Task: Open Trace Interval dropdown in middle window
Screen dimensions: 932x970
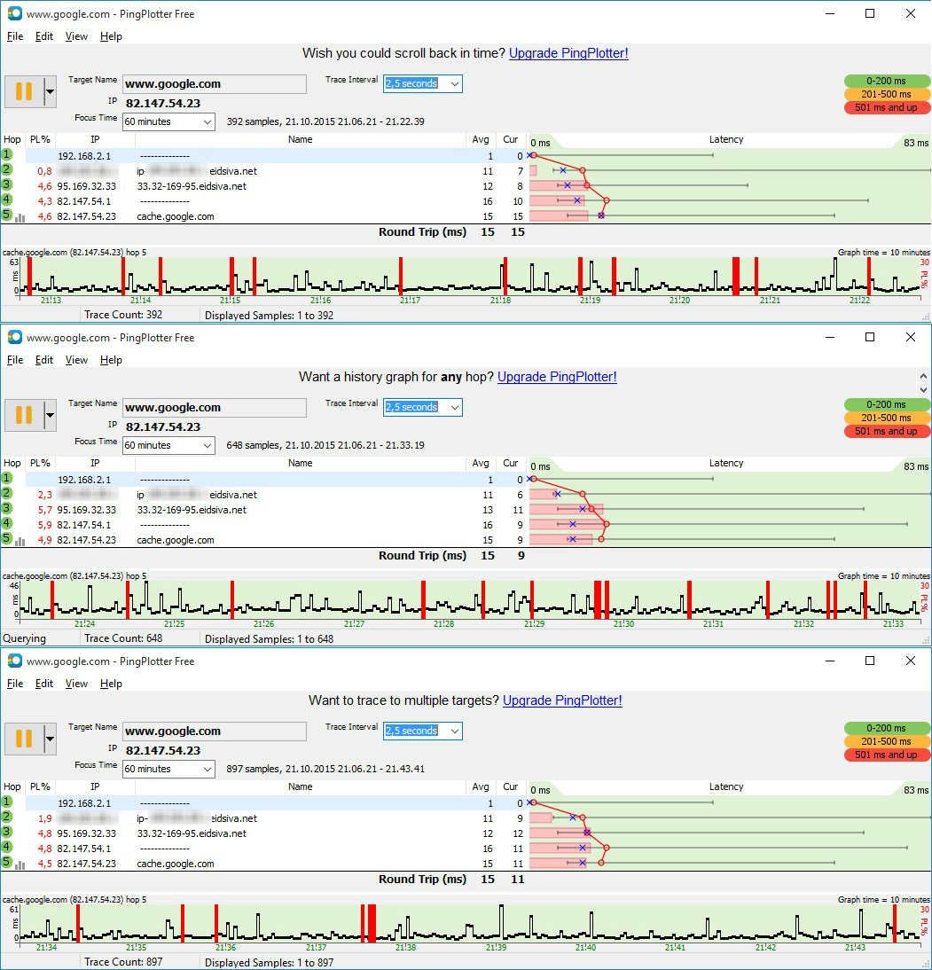Action: [x=455, y=407]
